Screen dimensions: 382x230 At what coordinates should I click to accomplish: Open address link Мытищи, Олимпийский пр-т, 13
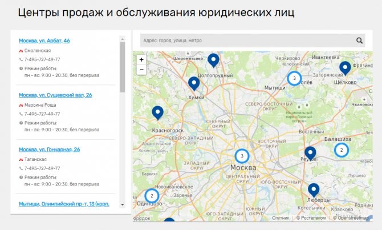64,204
